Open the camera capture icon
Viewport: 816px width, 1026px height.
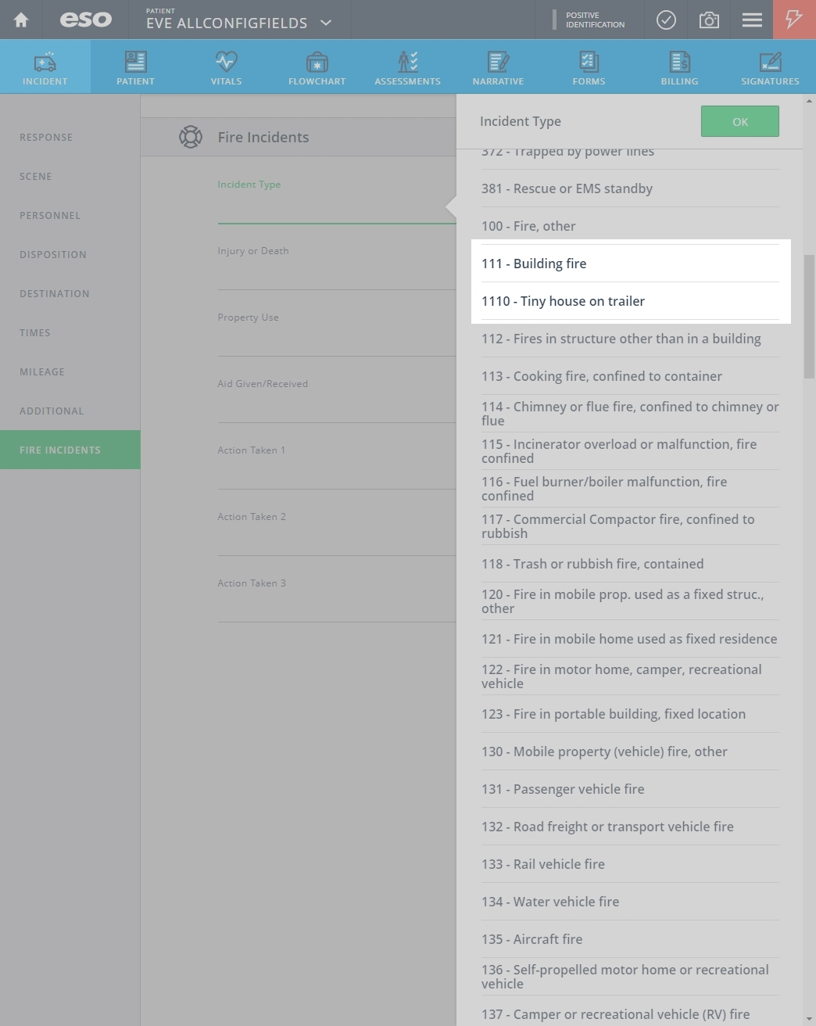click(x=709, y=20)
